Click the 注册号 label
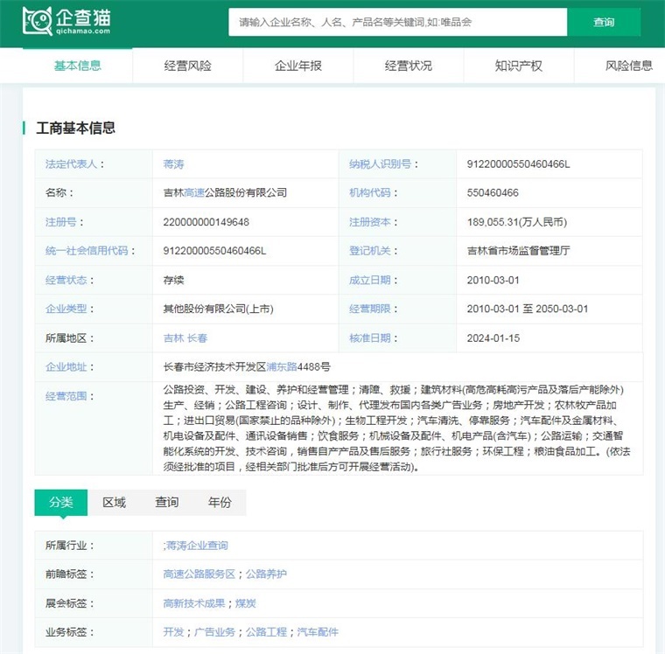 tap(60, 222)
